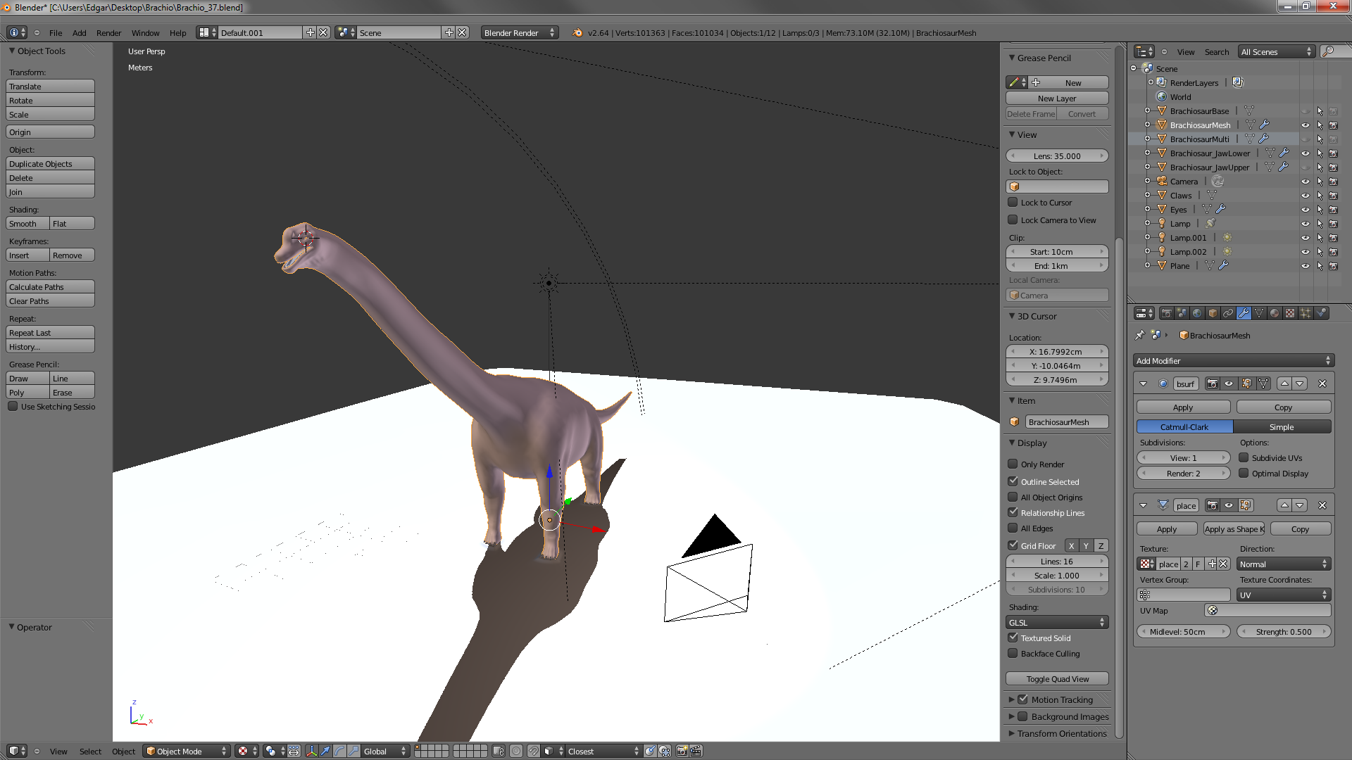
Task: Open the World properties globe icon
Action: [1197, 313]
